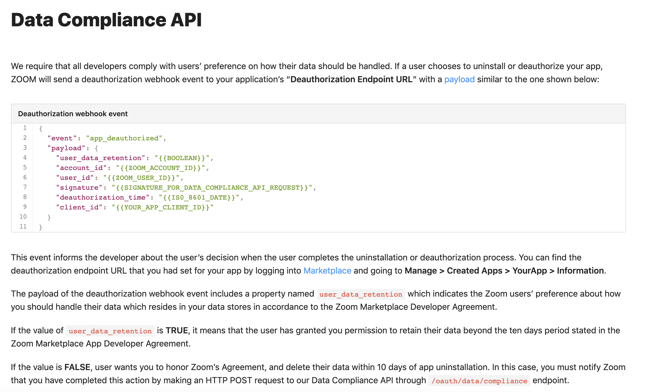Click user_data_retention inline code beside "property named"
Screen dimensions: 645x392
(x=361, y=294)
